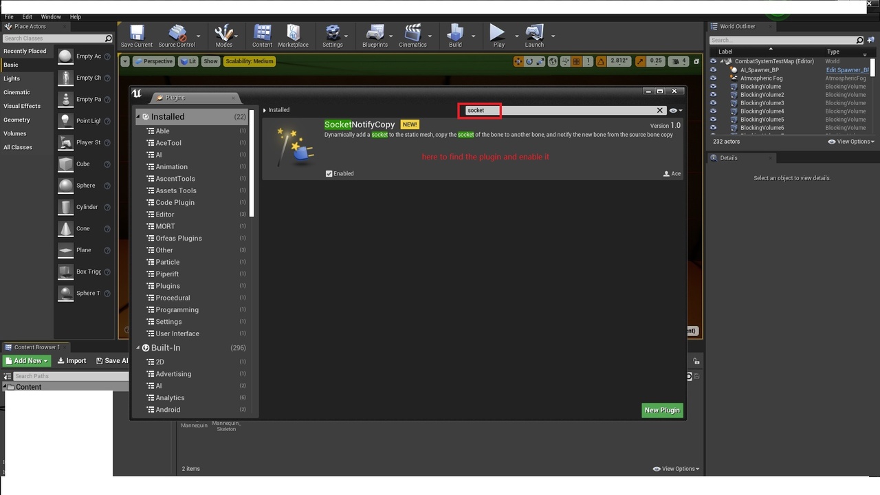Viewport: 880px width, 495px height.
Task: Open the Play options dropdown arrow
Action: coord(517,36)
